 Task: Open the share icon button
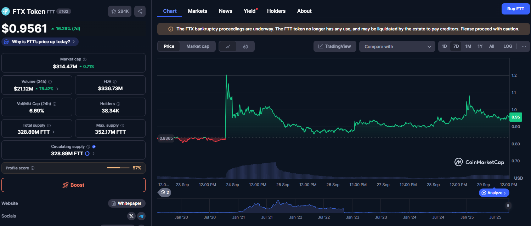(x=140, y=11)
